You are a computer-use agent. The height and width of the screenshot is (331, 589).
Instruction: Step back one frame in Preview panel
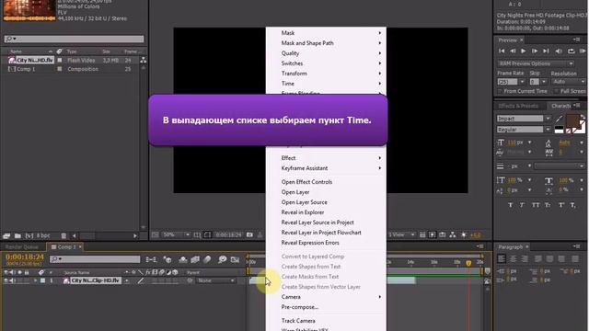click(513, 51)
